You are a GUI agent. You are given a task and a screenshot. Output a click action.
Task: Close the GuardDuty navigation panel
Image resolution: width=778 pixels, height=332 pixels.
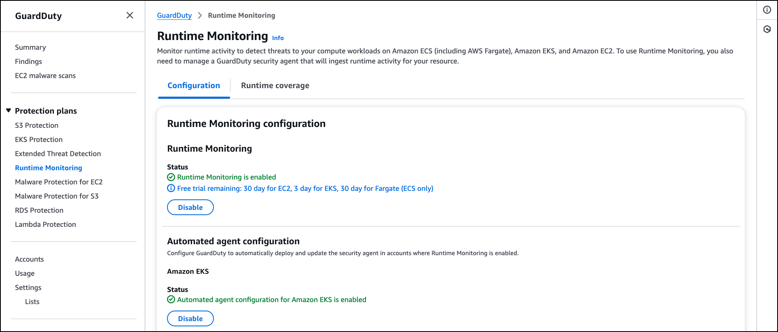129,15
